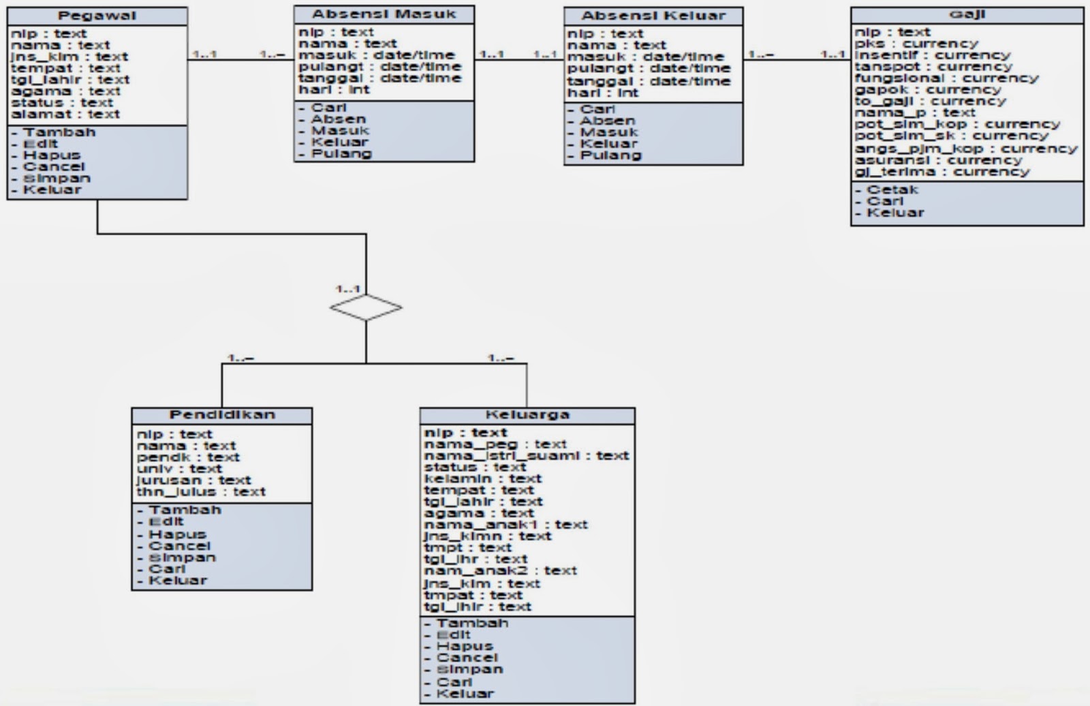The width and height of the screenshot is (1090, 706).
Task: Select 'Cetak' operation in Gaji class
Action: (x=887, y=189)
